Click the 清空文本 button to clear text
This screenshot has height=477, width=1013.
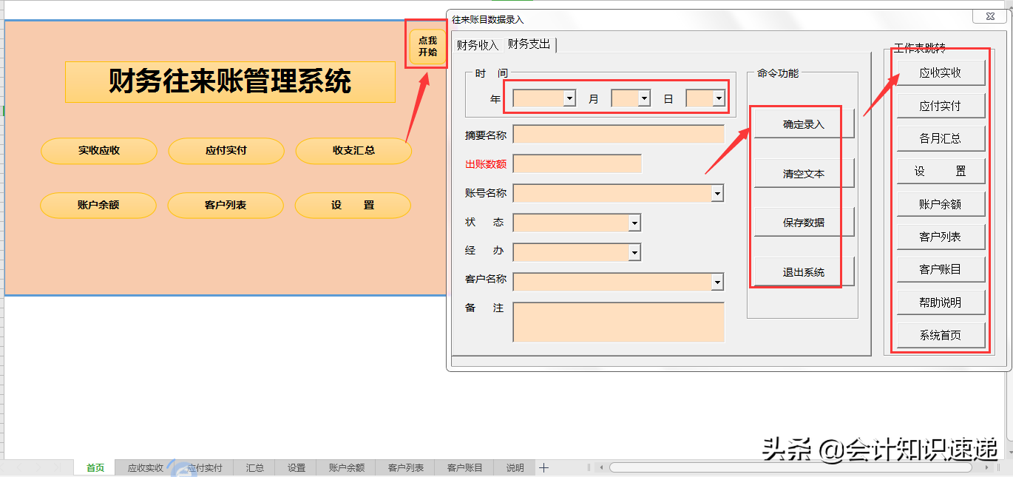(x=803, y=173)
